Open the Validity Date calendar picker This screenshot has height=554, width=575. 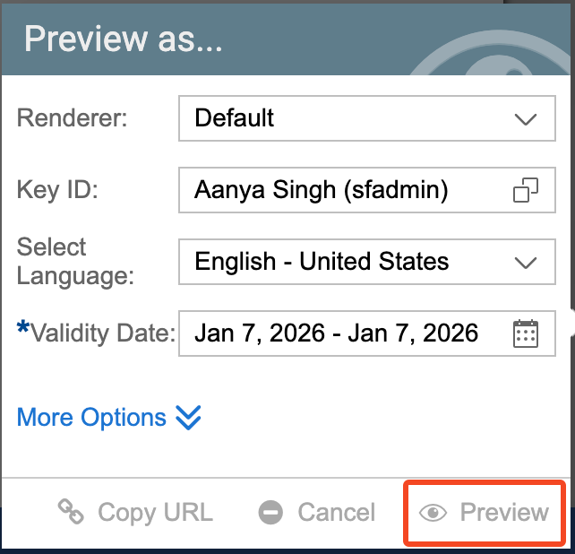pyautogui.click(x=526, y=333)
